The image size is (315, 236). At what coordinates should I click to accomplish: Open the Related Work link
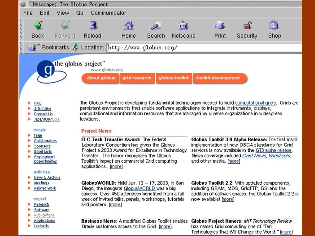45,188
